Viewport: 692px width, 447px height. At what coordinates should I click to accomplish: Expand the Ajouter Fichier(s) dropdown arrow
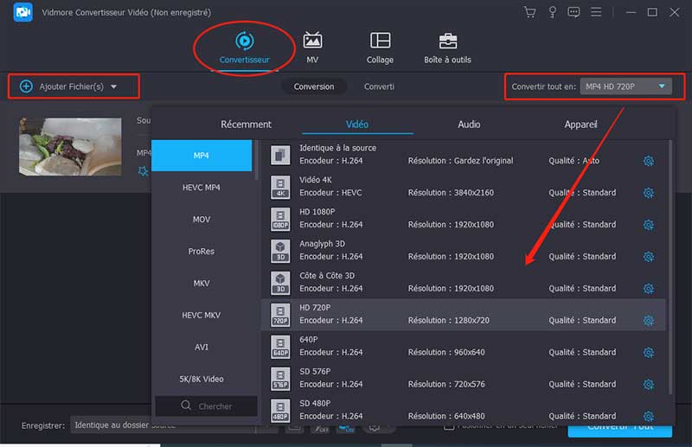tap(113, 86)
